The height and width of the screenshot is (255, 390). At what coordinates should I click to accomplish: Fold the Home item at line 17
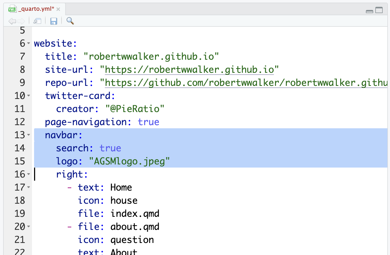pyautogui.click(x=29, y=187)
